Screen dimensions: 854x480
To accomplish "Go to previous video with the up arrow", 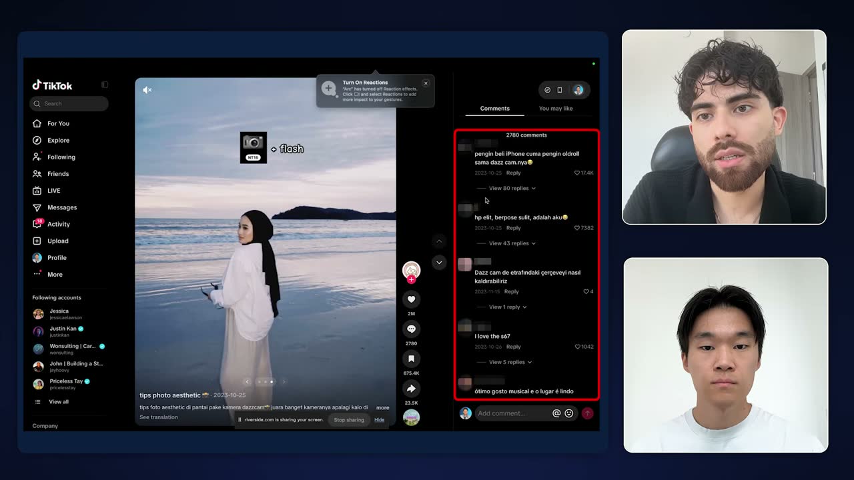I will pos(438,241).
